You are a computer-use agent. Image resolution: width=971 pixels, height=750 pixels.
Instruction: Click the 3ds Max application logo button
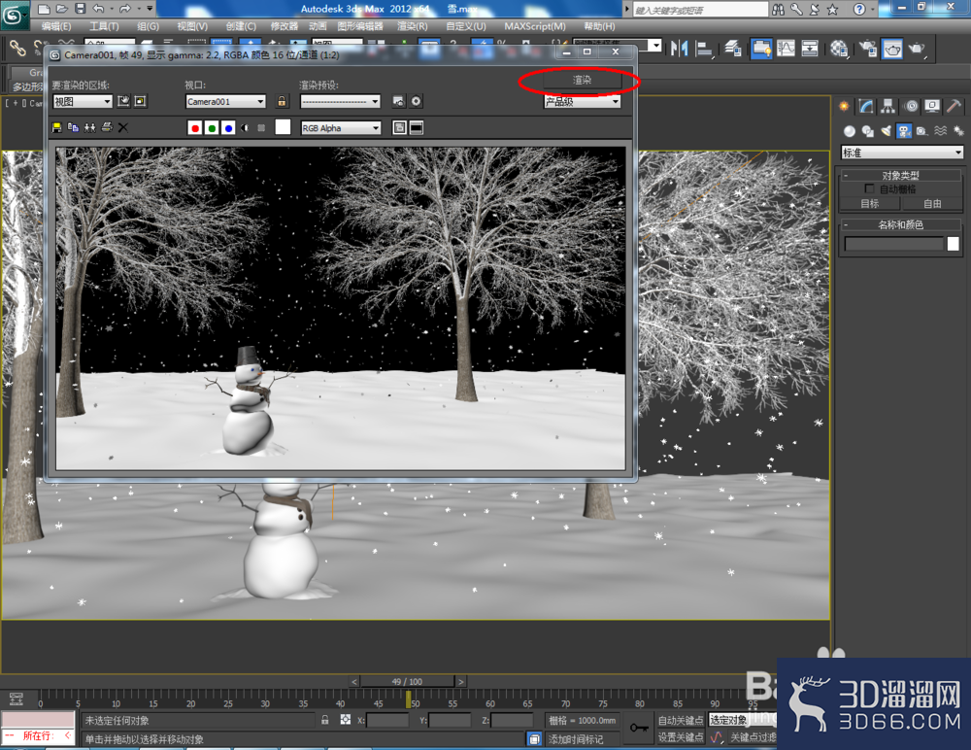[x=13, y=14]
